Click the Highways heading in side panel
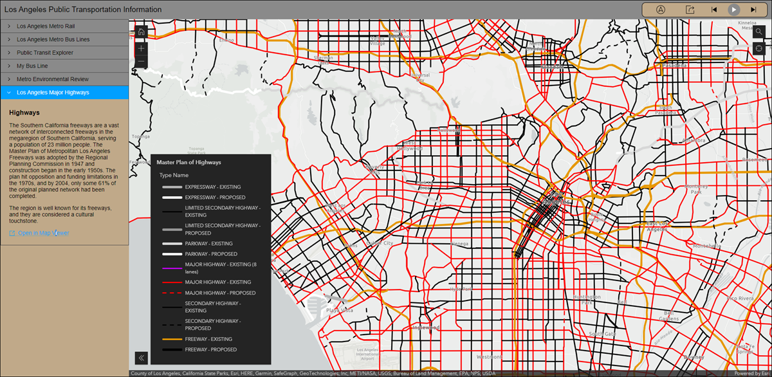The width and height of the screenshot is (772, 377). [x=24, y=113]
